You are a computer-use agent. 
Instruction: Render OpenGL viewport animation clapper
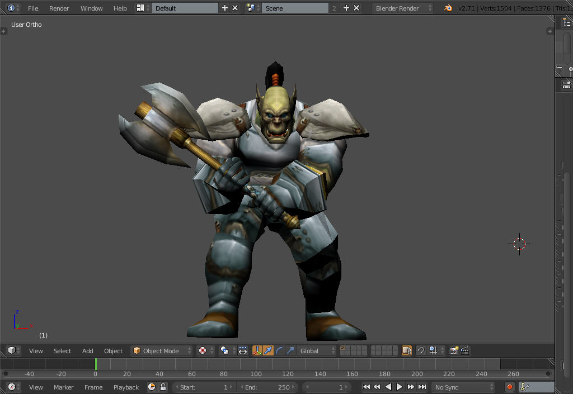pos(465,350)
